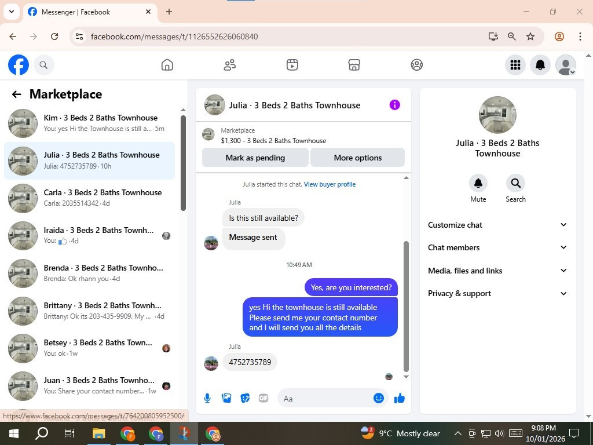This screenshot has width=593, height=445.
Task: Open Juan's townhouse conversation
Action: (x=90, y=385)
